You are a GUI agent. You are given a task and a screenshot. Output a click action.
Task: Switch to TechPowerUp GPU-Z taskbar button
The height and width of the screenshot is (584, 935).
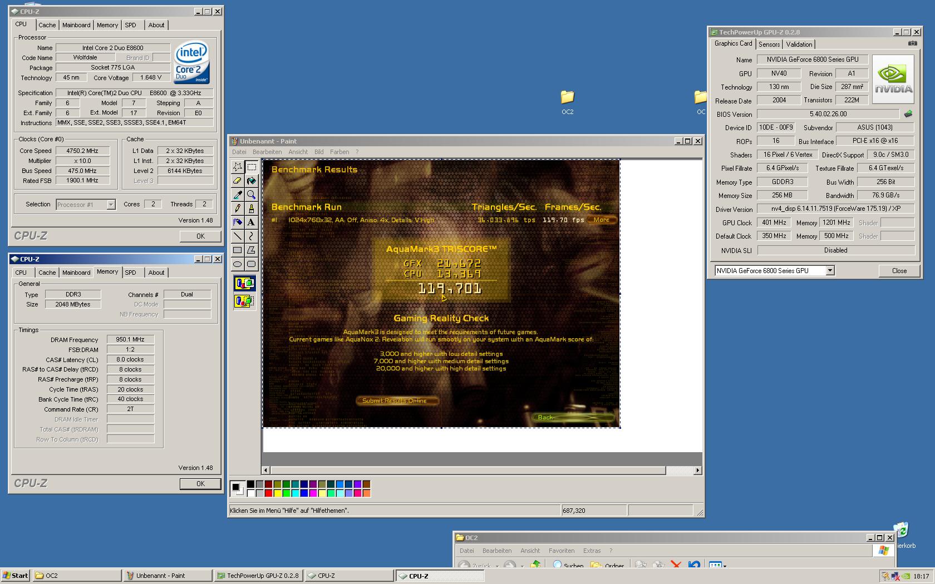point(258,576)
